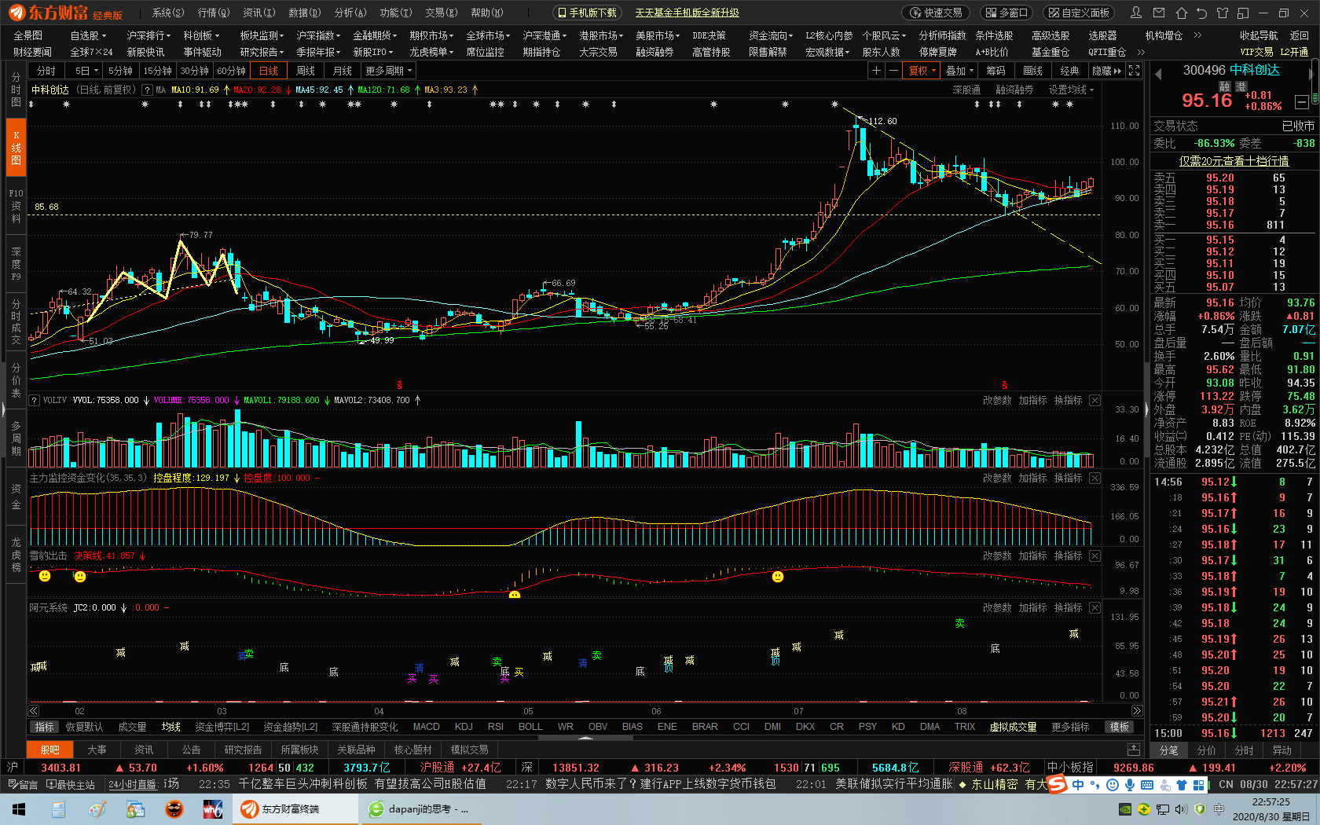Open the user account icon
The width and height of the screenshot is (1320, 825).
(1136, 13)
